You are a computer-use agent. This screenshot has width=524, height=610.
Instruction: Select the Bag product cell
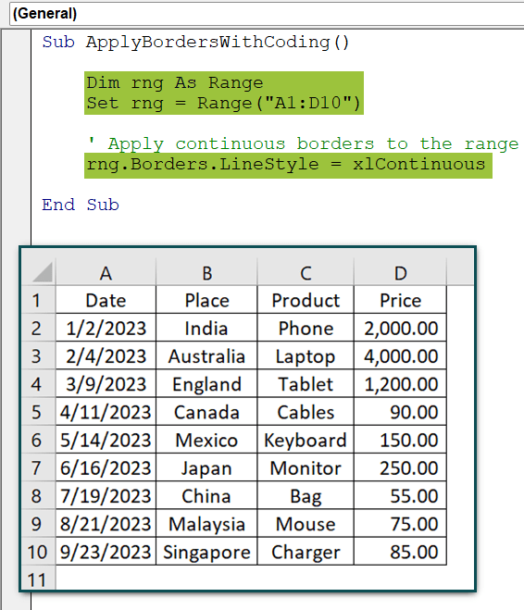(306, 495)
